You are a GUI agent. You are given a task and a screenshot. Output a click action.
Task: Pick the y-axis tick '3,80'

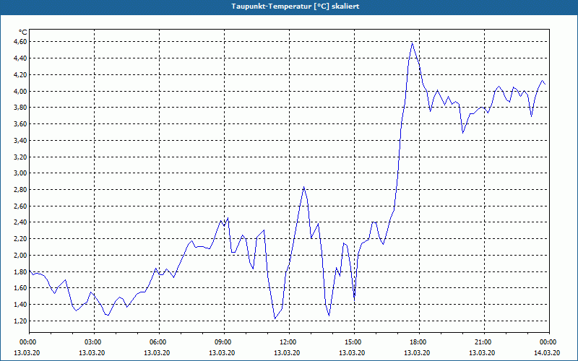(x=21, y=108)
